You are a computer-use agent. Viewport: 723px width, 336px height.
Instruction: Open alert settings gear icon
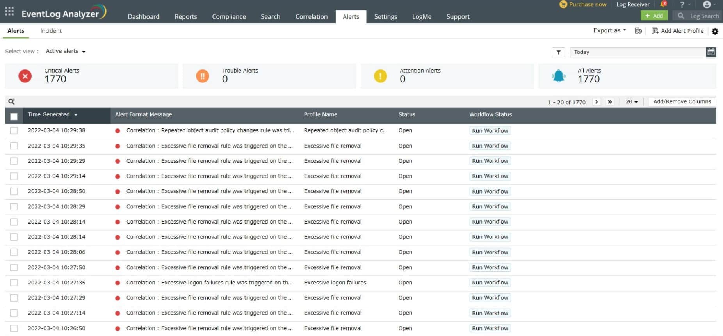point(715,31)
